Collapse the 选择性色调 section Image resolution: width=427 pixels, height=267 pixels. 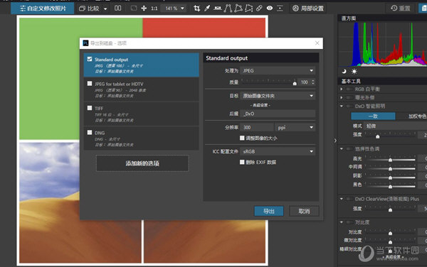click(342, 149)
